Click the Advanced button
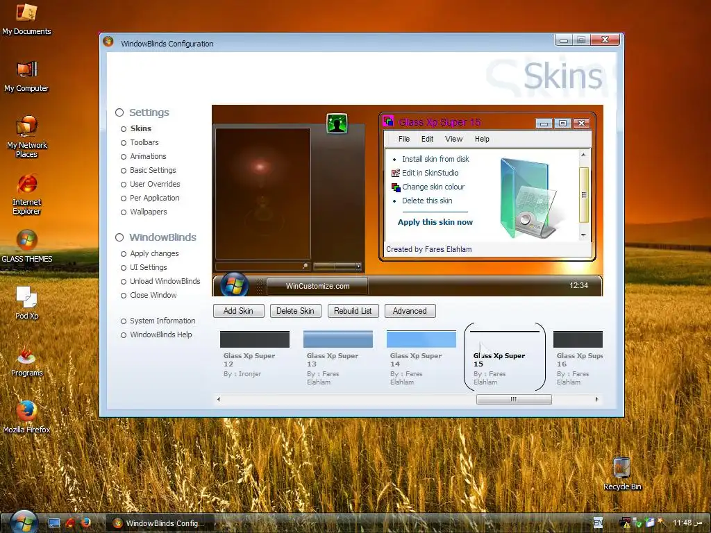This screenshot has width=711, height=533. pyautogui.click(x=410, y=311)
